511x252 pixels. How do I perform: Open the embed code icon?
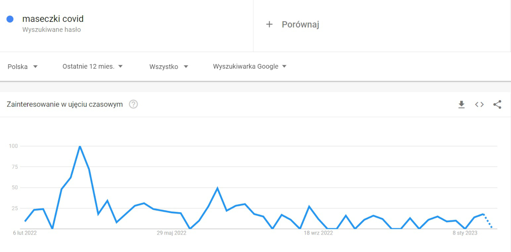tap(479, 104)
